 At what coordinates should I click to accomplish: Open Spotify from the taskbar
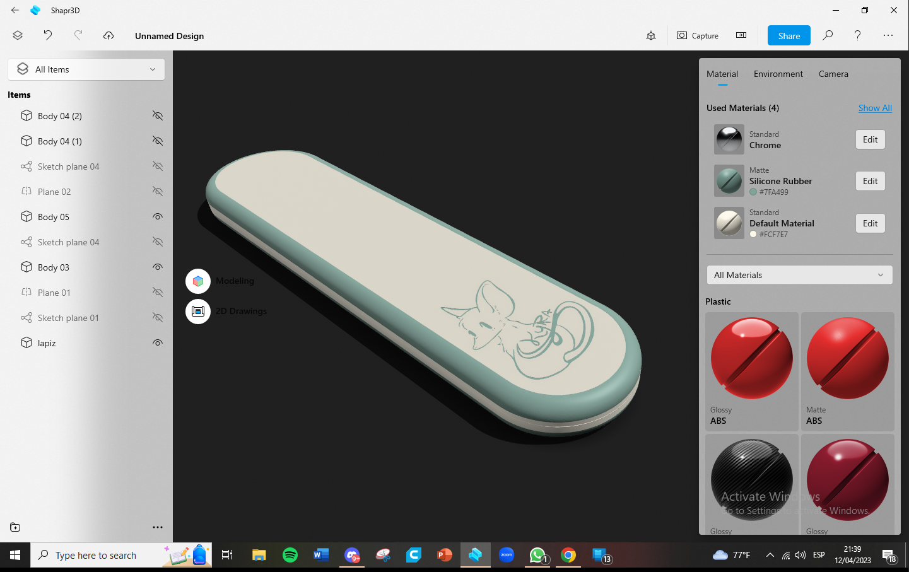point(290,555)
